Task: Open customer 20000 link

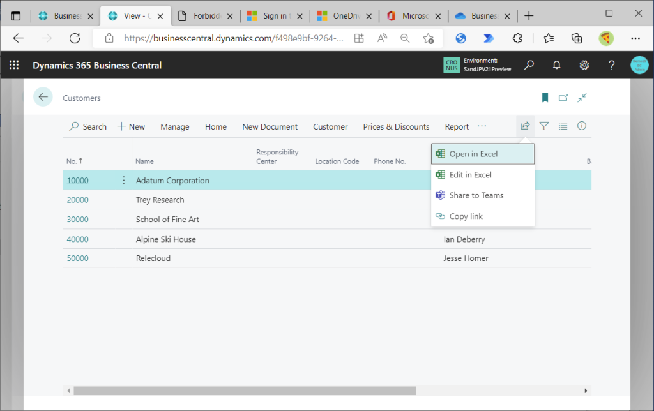Action: [77, 200]
